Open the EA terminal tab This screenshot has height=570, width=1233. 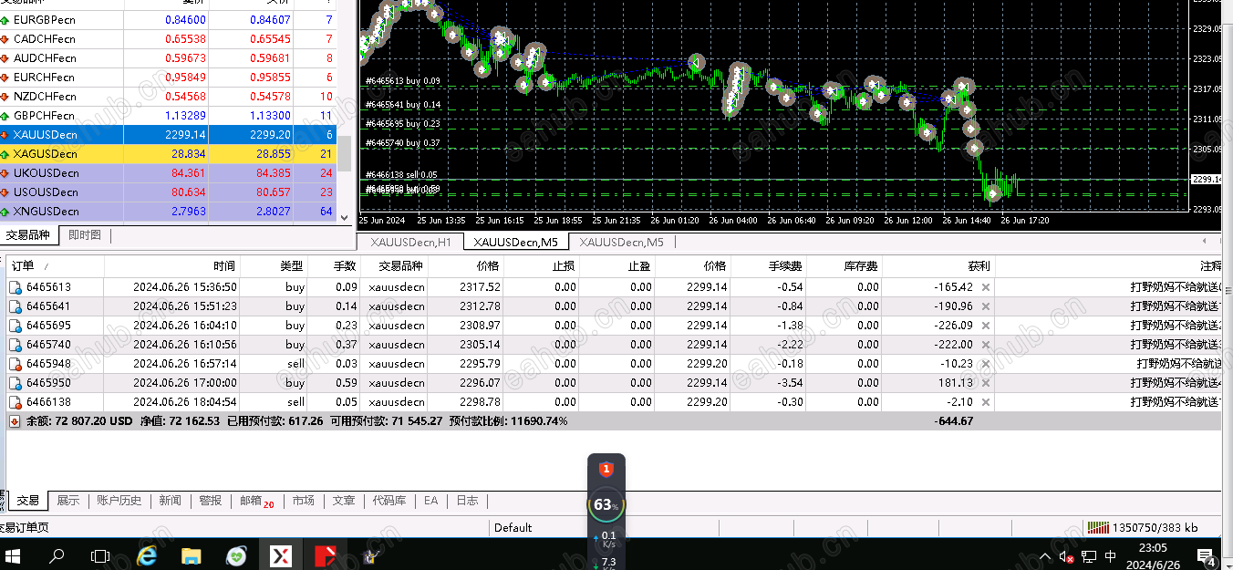[431, 501]
